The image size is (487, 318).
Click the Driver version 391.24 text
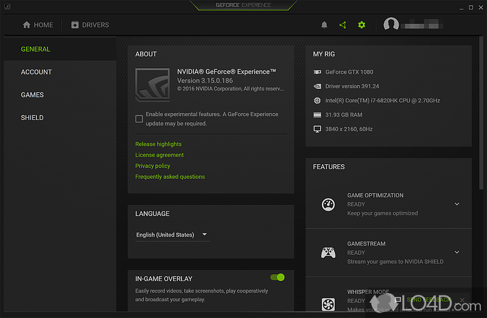pyautogui.click(x=352, y=86)
